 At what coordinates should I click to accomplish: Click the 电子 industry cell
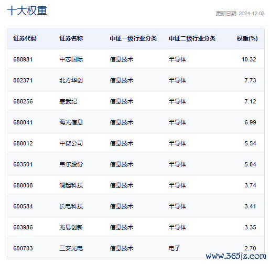pos(175,248)
